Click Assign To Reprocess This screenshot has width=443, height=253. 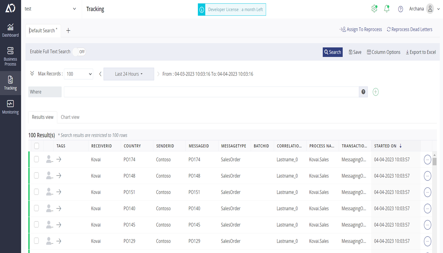[x=361, y=29]
